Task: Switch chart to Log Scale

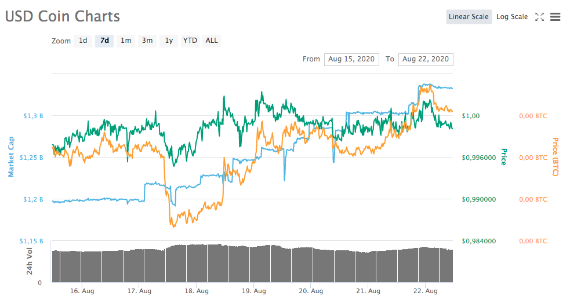Action: point(512,17)
